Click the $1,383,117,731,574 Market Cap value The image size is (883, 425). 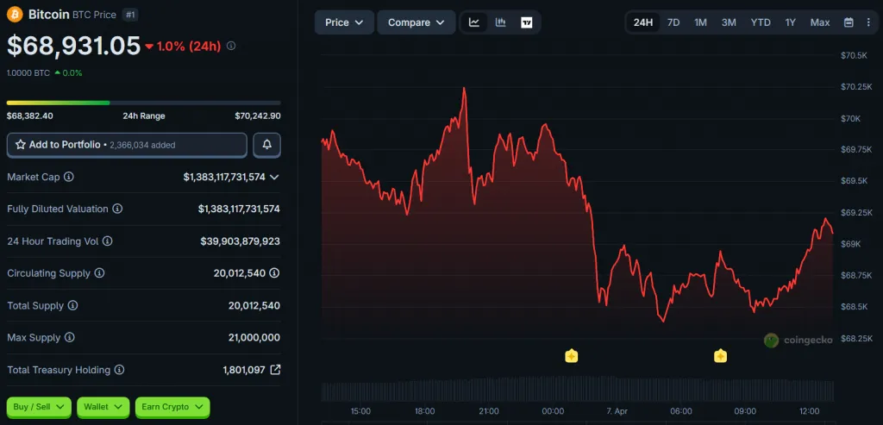pyautogui.click(x=224, y=177)
